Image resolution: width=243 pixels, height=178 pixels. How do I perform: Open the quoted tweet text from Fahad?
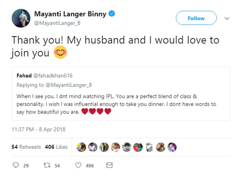114,104
